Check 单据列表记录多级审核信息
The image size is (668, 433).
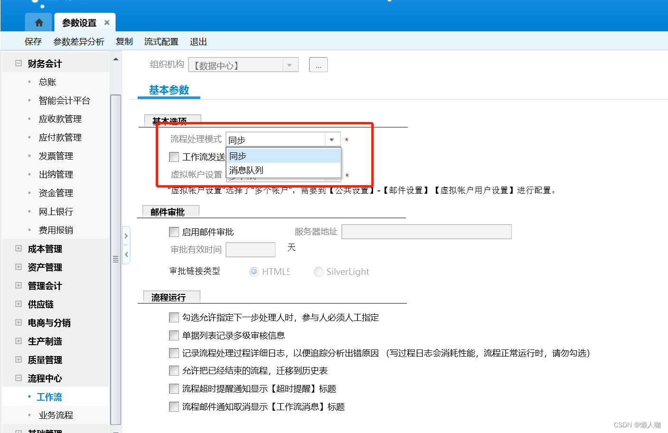pyautogui.click(x=174, y=335)
